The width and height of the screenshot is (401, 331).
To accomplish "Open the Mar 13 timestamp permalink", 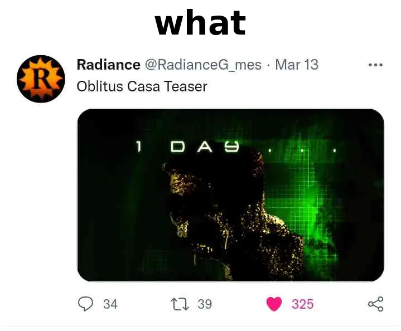I will click(x=297, y=65).
